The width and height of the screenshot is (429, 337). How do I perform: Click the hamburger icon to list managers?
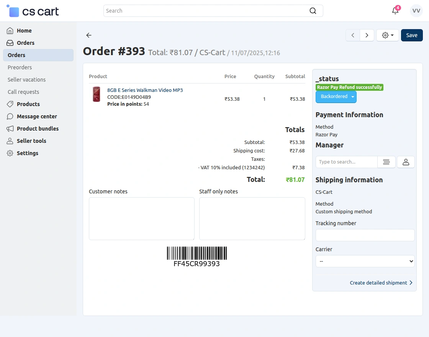386,162
